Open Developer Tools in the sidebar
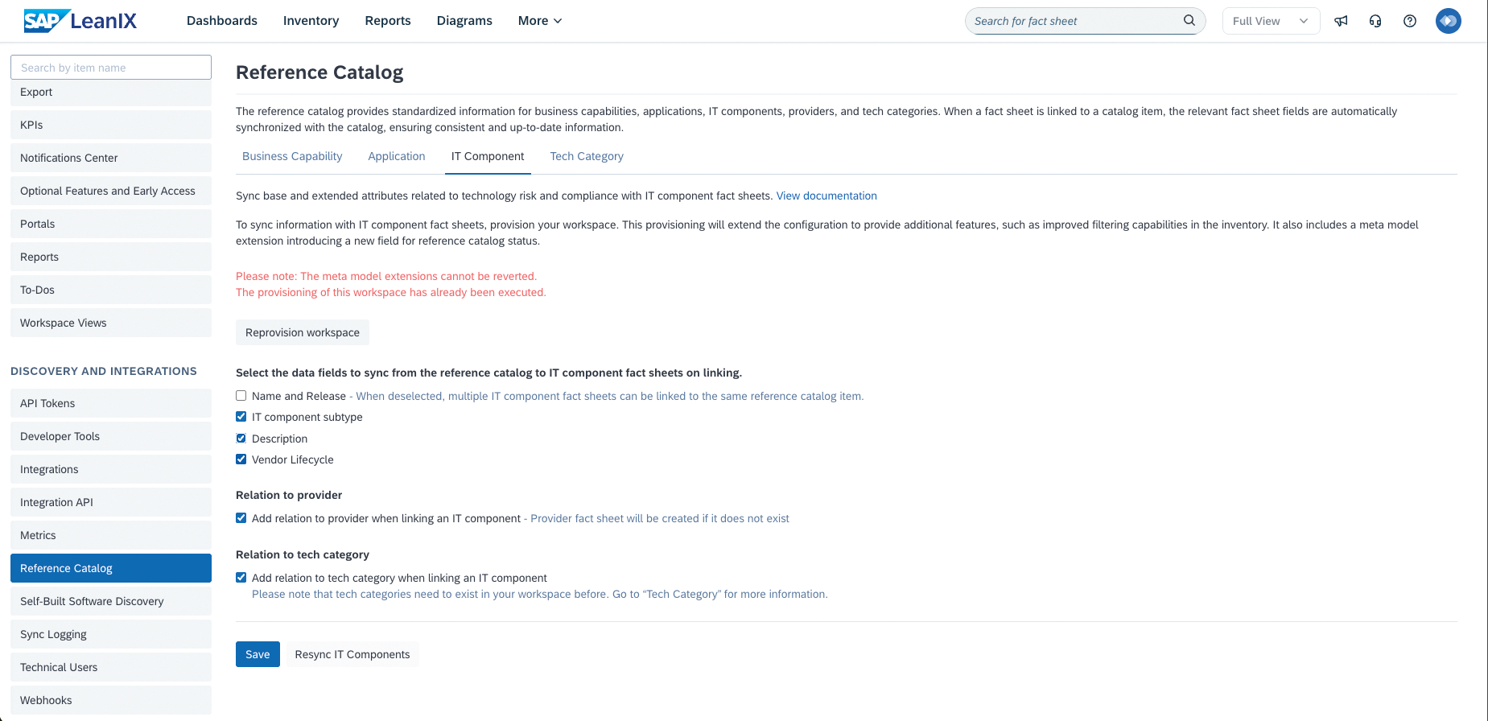The image size is (1488, 721). (x=111, y=436)
